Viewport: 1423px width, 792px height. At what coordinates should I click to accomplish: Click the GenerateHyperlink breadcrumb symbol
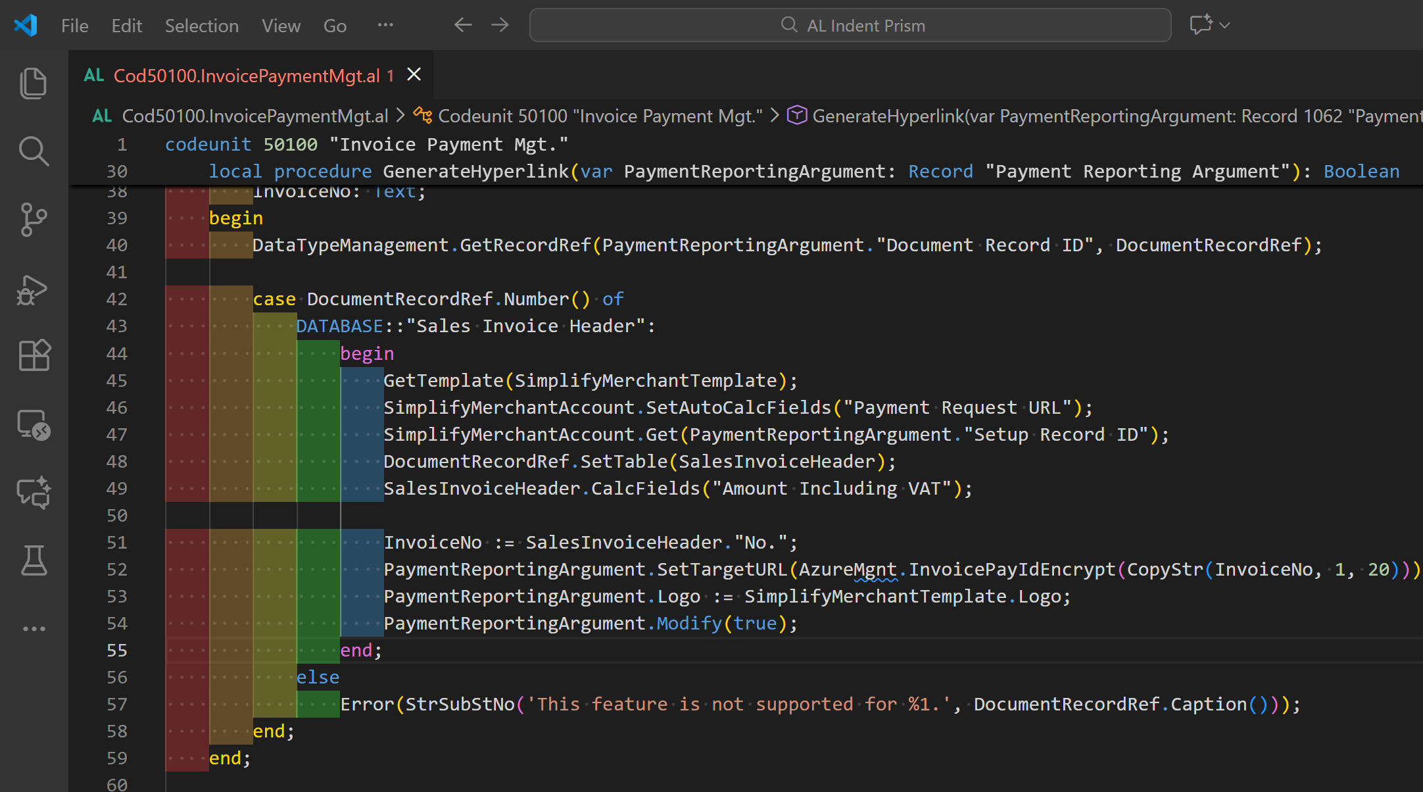pyautogui.click(x=887, y=116)
